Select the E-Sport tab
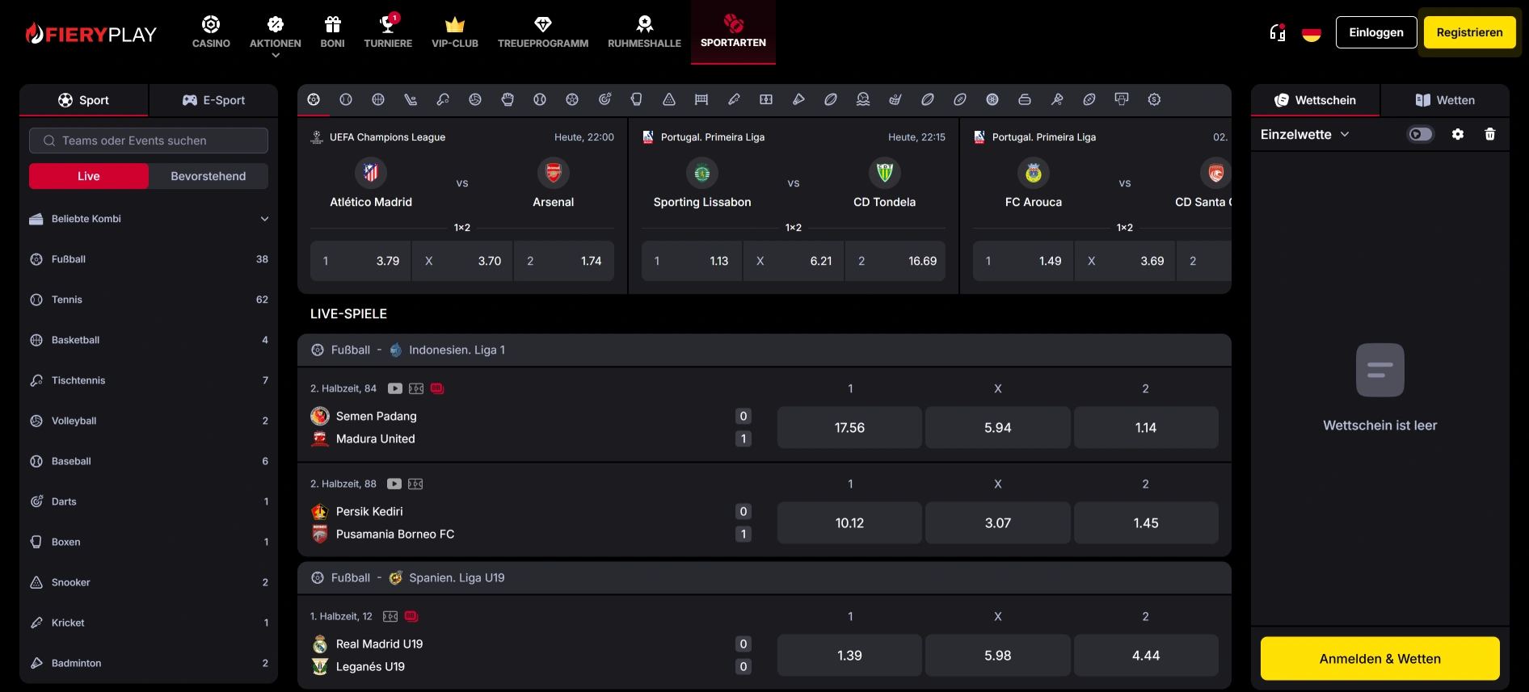 click(x=213, y=100)
